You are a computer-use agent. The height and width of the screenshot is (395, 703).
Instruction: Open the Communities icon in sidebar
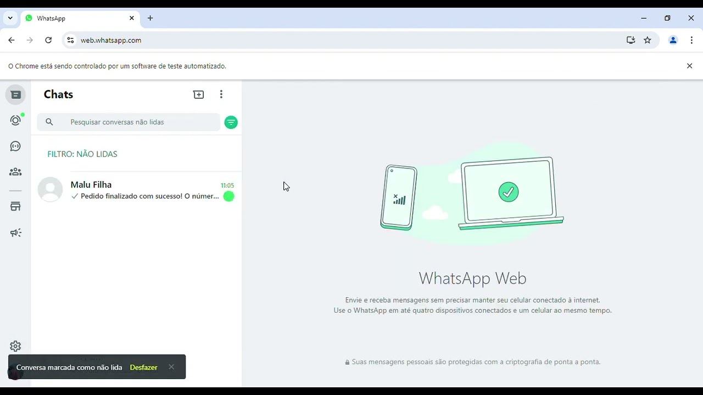[x=15, y=172]
